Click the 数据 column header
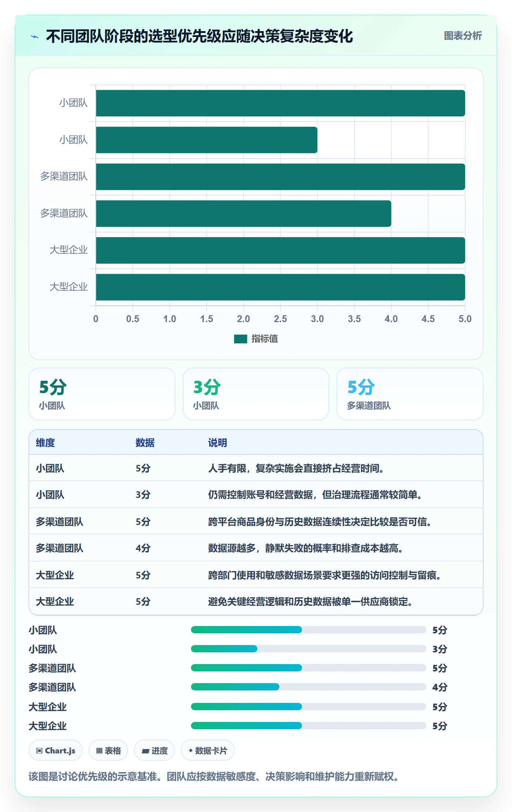Viewport: 512px width, 812px height. (145, 443)
